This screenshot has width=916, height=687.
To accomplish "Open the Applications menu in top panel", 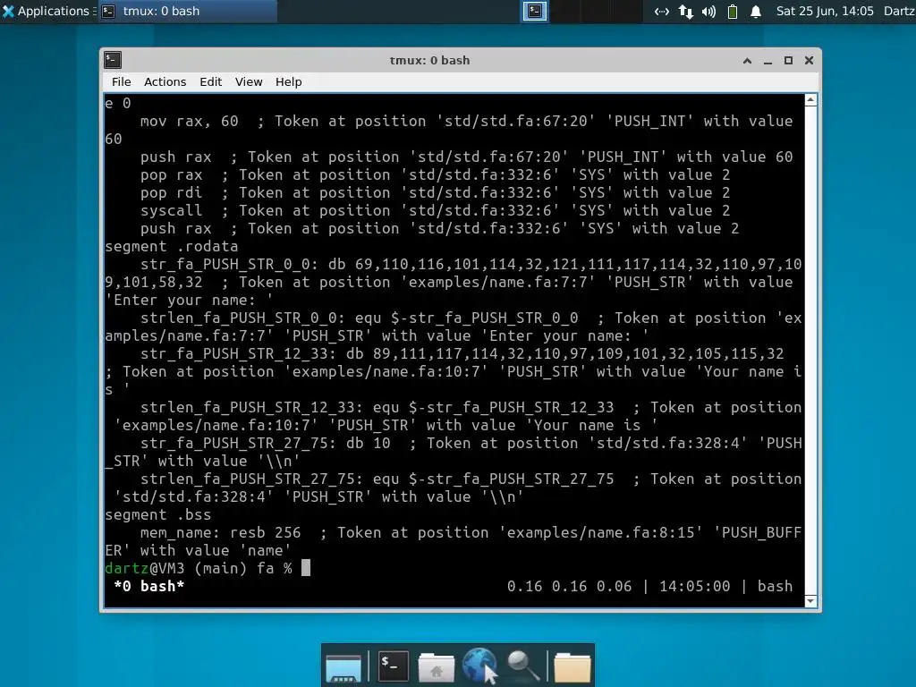I will (x=47, y=11).
